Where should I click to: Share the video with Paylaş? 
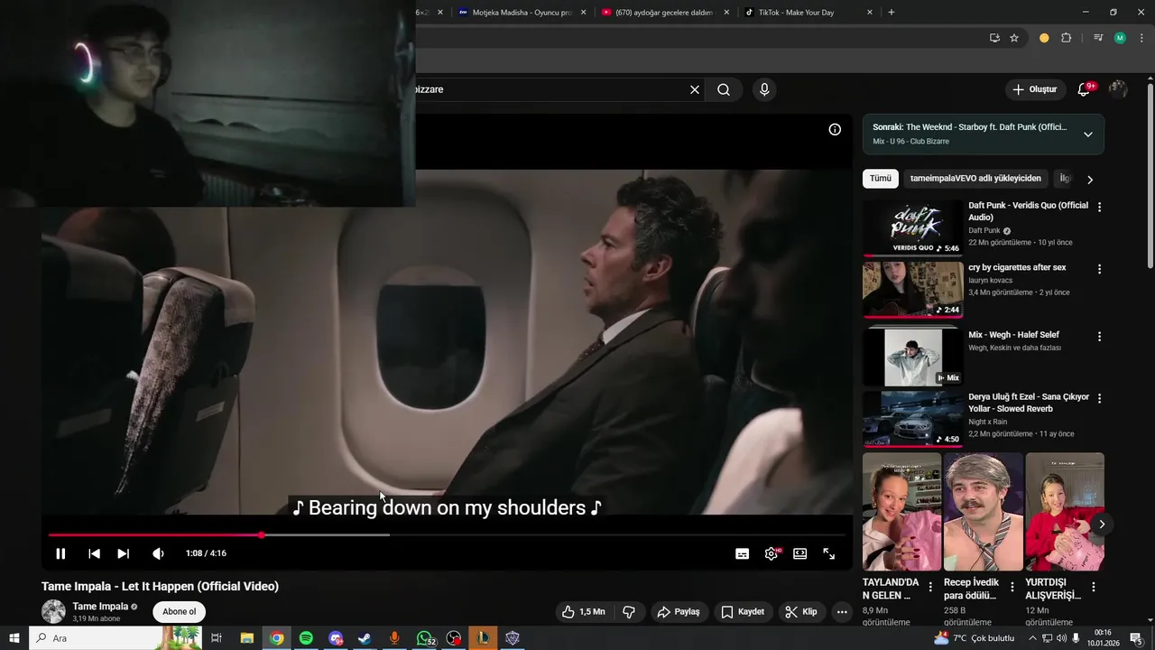(679, 612)
